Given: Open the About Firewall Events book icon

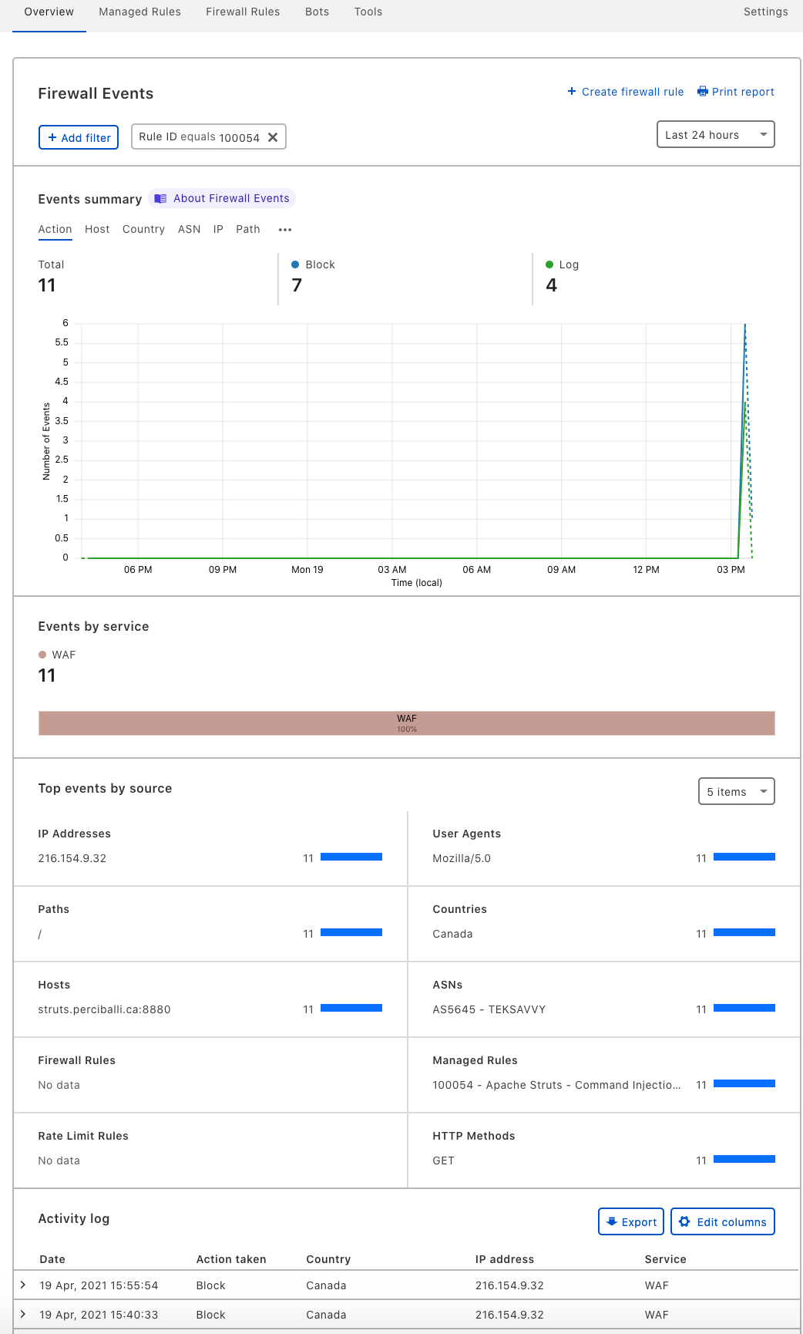Looking at the screenshot, I should [160, 199].
